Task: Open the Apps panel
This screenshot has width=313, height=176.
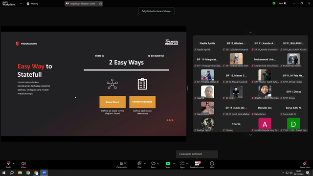Action: click(182, 165)
